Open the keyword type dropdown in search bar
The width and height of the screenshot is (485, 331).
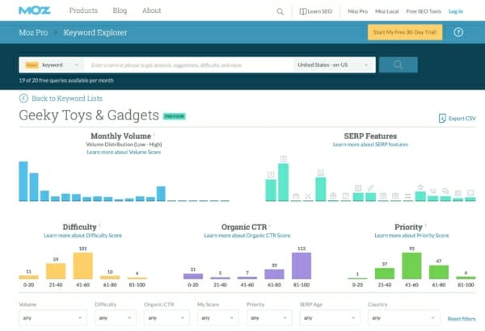pos(52,65)
